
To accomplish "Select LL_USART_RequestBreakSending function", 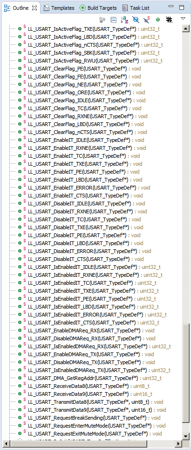I will pos(94,418).
